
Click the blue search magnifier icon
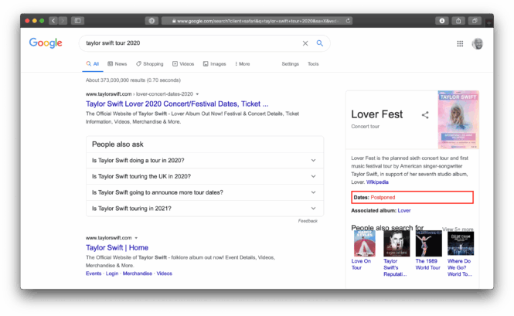(319, 43)
